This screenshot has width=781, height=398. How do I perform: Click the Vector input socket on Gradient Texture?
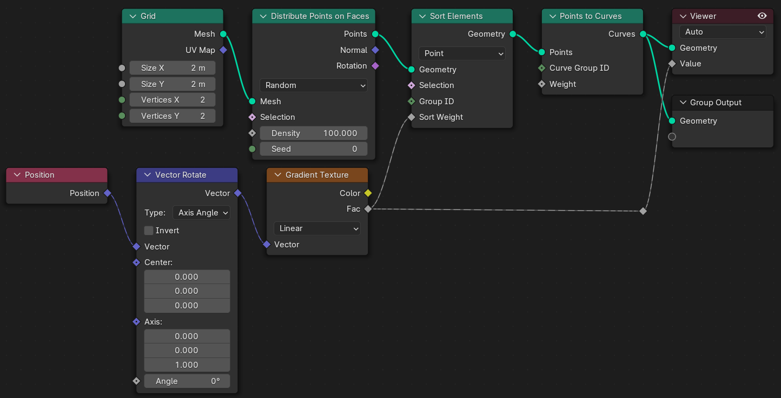pyautogui.click(x=267, y=245)
